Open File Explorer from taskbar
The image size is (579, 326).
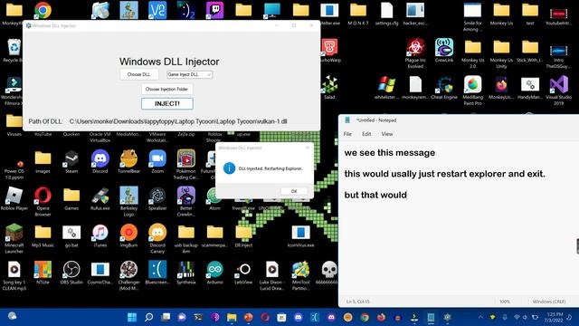click(232, 317)
